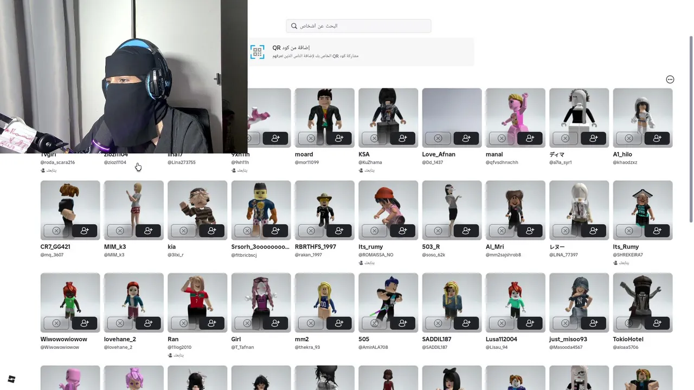
Task: Add just_misoo93 as a friend
Action: pyautogui.click(x=594, y=323)
